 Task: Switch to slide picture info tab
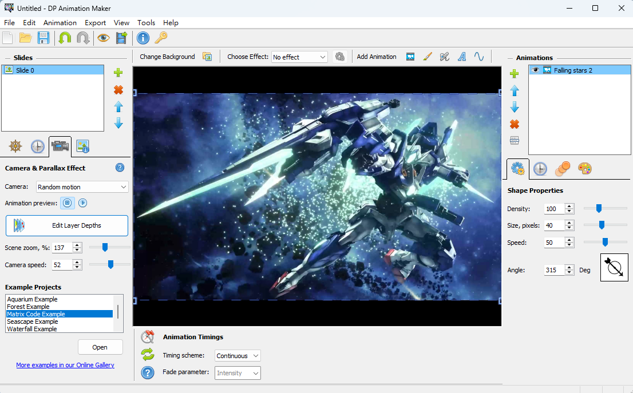point(83,146)
